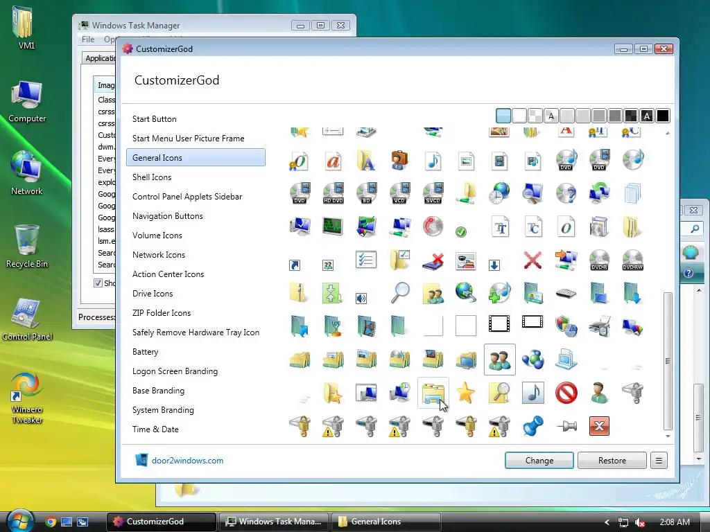710x532 pixels.
Task: Switch to Task Manager Applications tab
Action: tap(100, 58)
